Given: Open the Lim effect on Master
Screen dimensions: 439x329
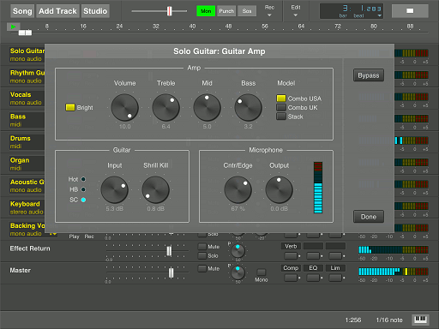Looking at the screenshot, I should pyautogui.click(x=335, y=268).
